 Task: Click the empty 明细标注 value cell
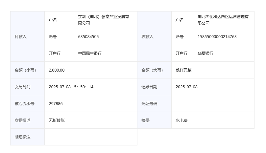[91, 137]
